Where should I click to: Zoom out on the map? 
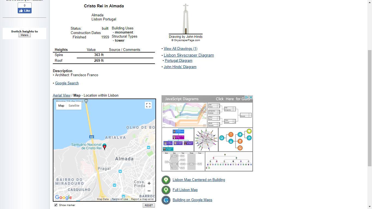coord(149,191)
